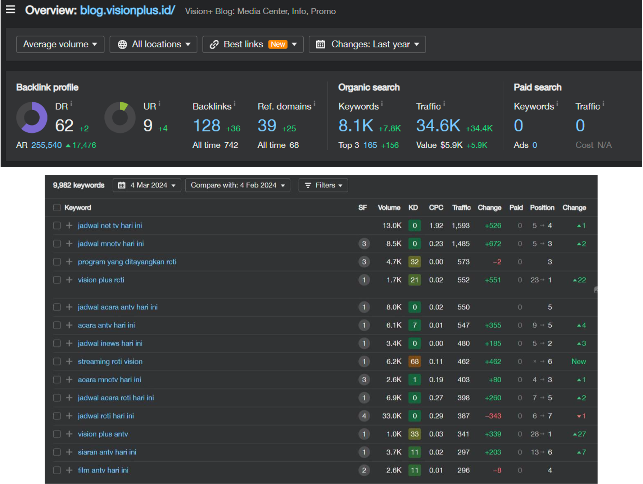Screen dimensions: 643x484
Task: Open the blog.visionplus.id/ link
Action: point(127,10)
